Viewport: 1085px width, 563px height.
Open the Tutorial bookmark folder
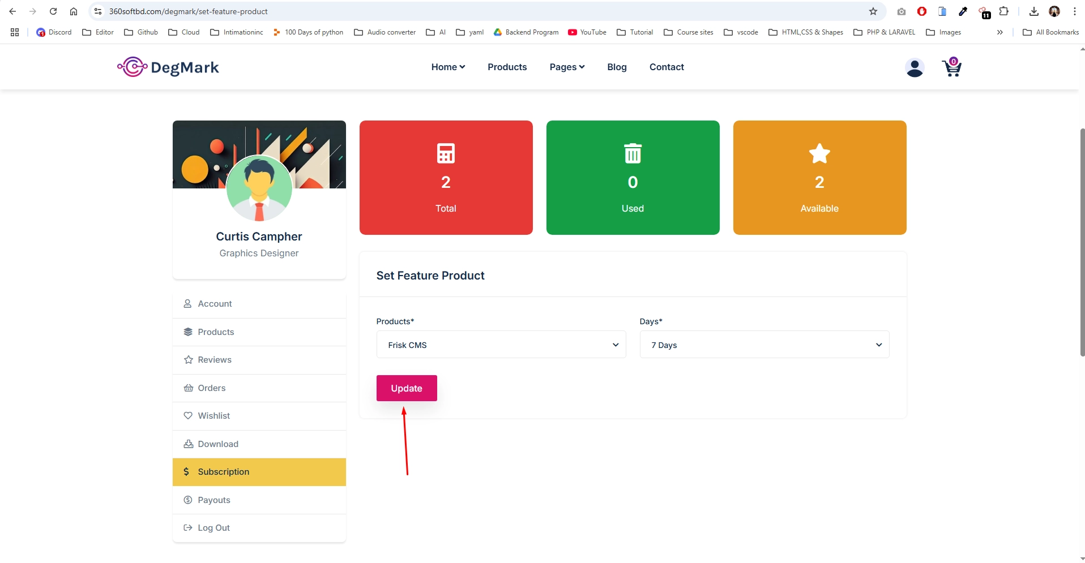635,32
